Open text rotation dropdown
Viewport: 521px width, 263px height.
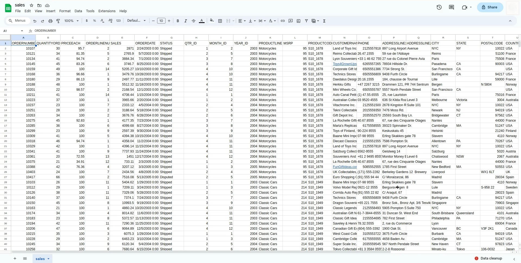pyautogui.click(x=272, y=21)
